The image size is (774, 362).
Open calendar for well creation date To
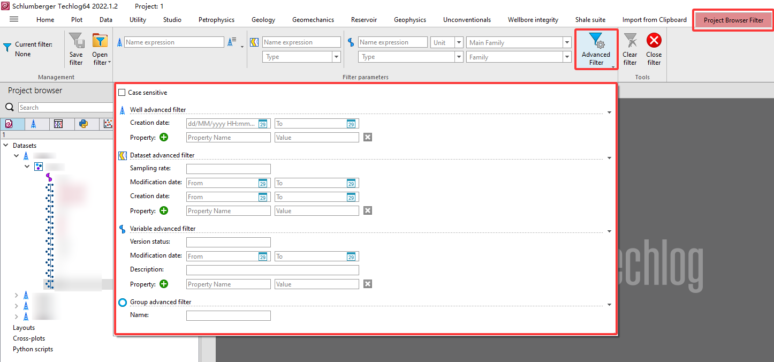351,124
